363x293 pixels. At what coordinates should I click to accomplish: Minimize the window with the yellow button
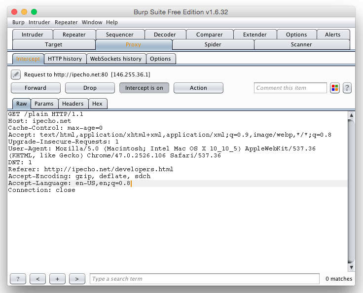[24, 12]
